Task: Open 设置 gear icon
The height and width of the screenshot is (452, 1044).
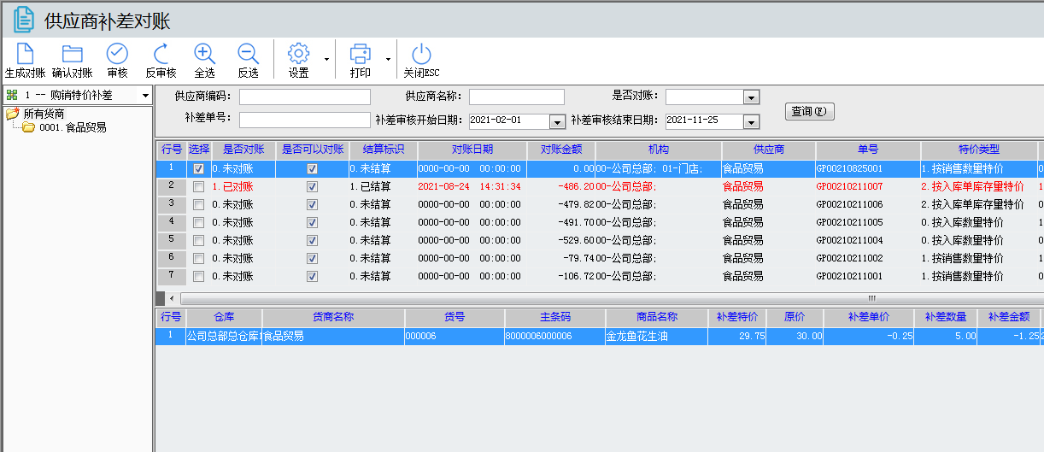Action: pyautogui.click(x=298, y=54)
